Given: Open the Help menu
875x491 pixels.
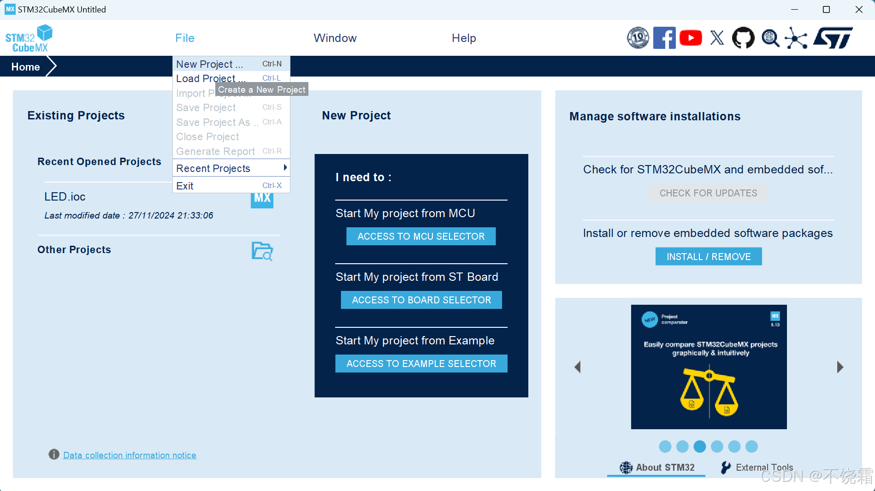Looking at the screenshot, I should coord(464,38).
